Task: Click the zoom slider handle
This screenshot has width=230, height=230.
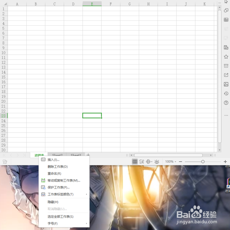Action: point(203,162)
